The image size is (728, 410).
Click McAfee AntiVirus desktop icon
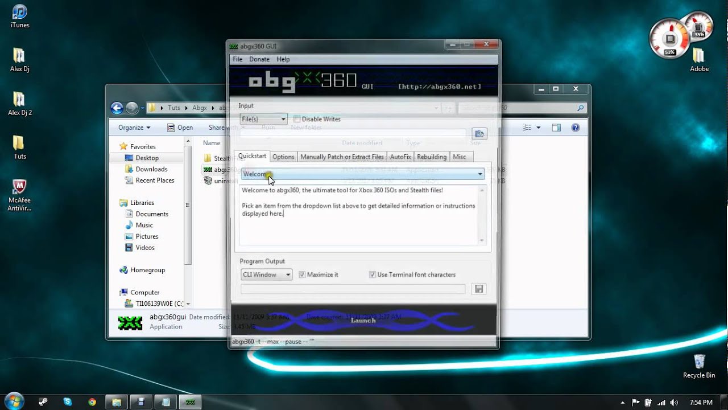pyautogui.click(x=19, y=194)
